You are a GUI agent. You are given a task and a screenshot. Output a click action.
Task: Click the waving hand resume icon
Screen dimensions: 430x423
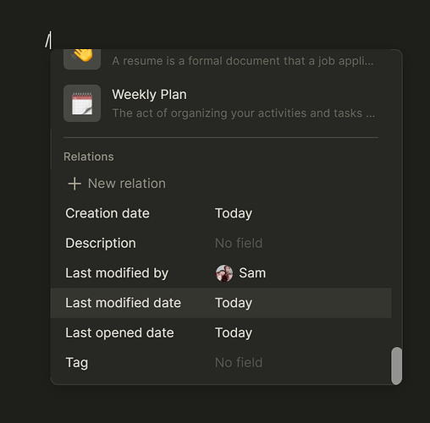click(x=82, y=59)
